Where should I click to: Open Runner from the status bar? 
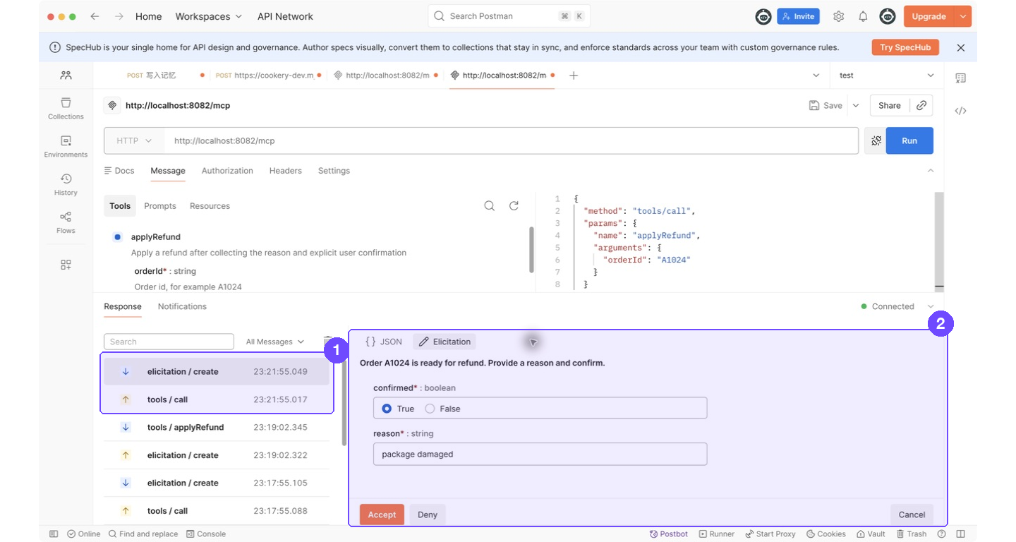pos(717,534)
